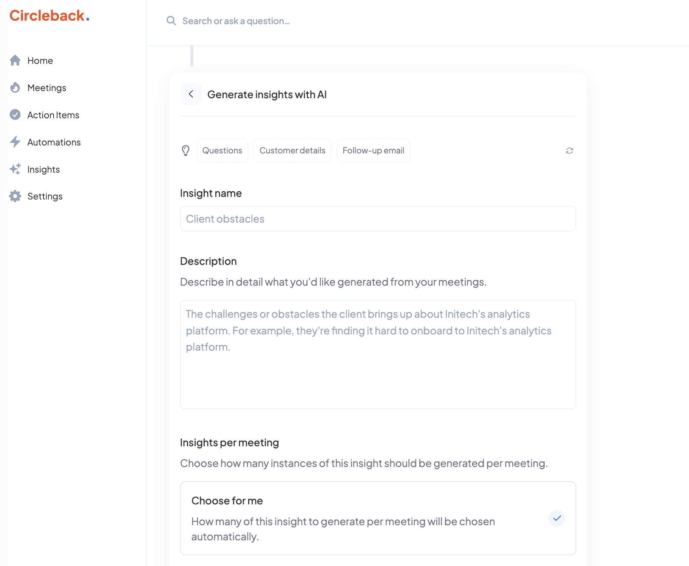Click the Generate insights with AI heading

click(267, 94)
